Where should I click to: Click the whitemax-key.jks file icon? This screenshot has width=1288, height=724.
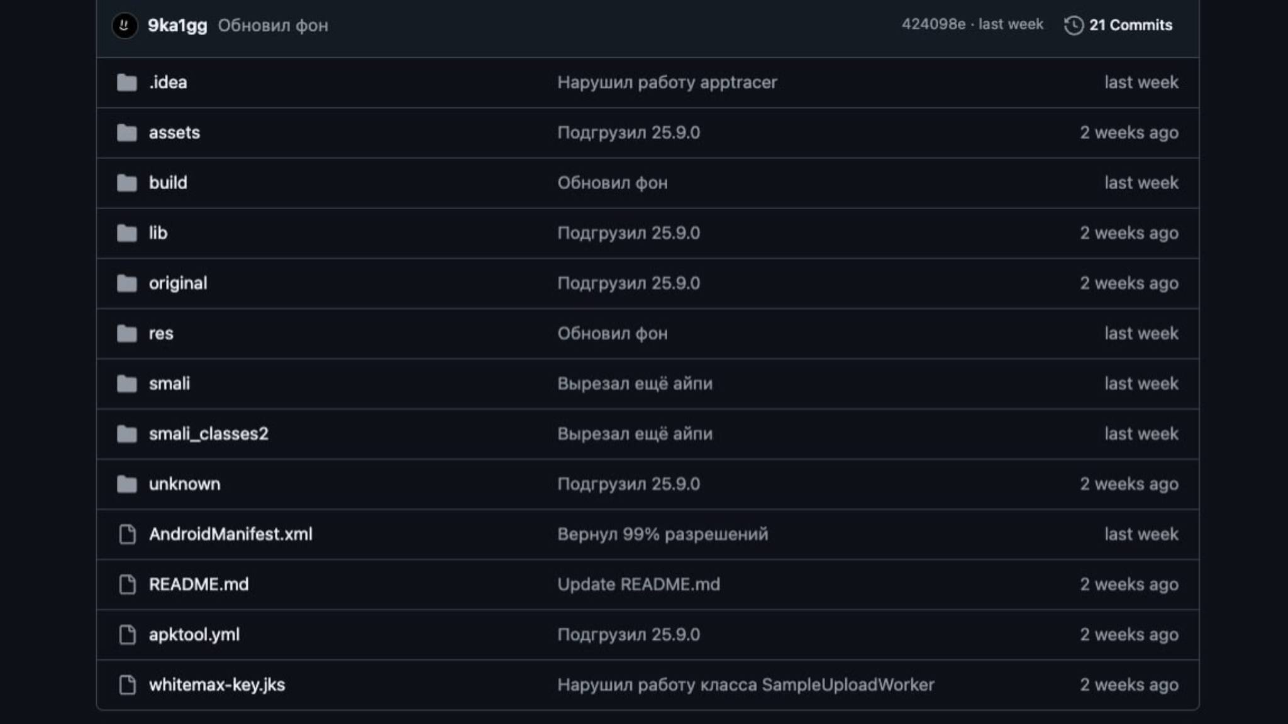(128, 685)
